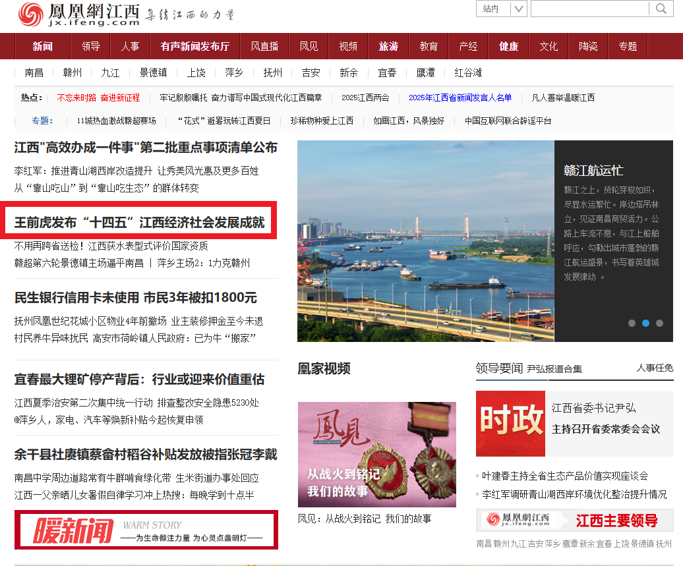This screenshot has height=566, width=683.
Task: Select city link 景德镇
Action: (x=153, y=72)
